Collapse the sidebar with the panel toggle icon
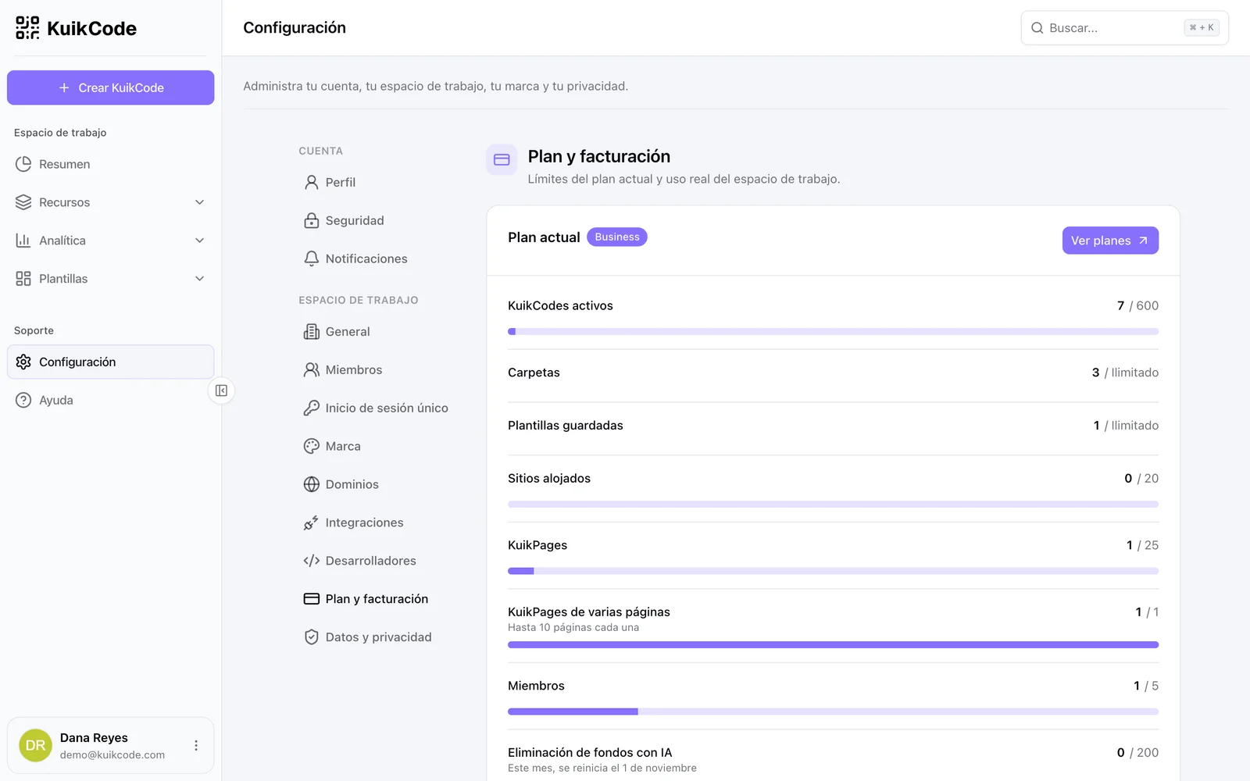 pos(221,390)
